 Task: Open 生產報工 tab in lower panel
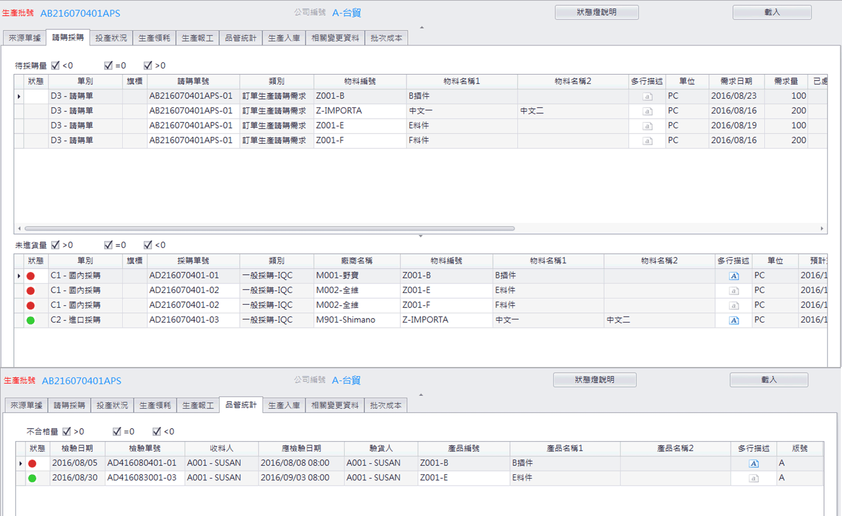point(198,405)
